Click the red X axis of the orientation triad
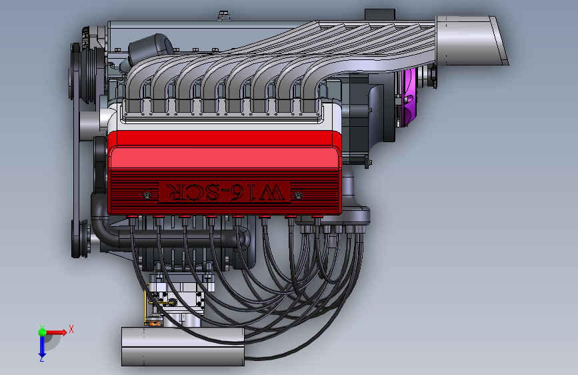The image size is (578, 375). [56, 332]
